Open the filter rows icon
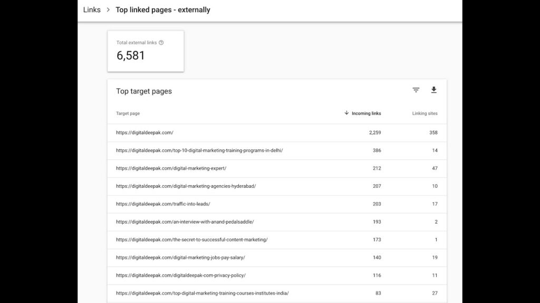The image size is (540, 303). 416,90
